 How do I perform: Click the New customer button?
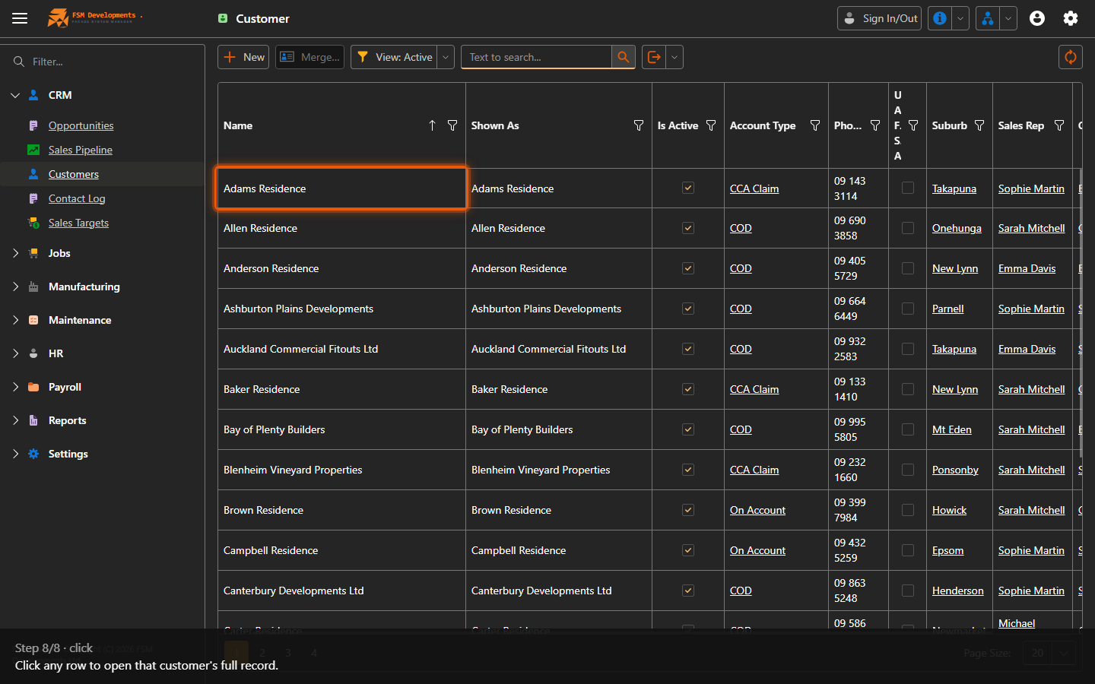(243, 57)
